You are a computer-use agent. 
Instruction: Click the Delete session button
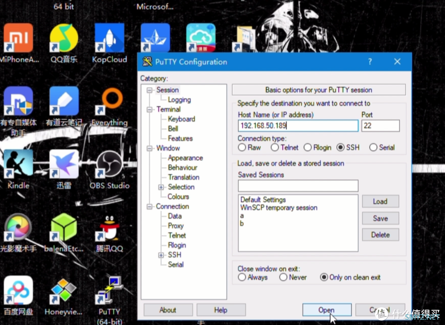(380, 235)
